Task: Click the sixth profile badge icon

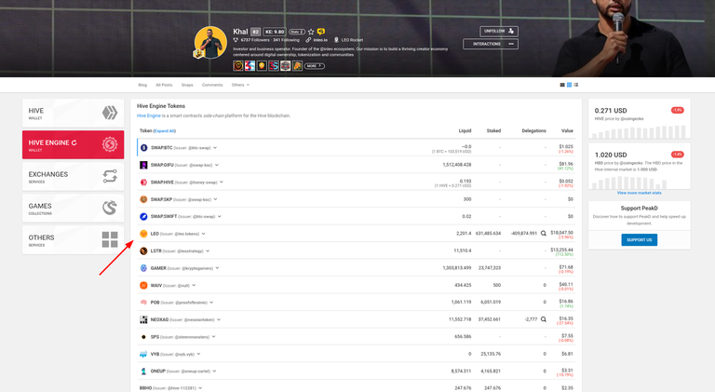Action: tap(297, 66)
